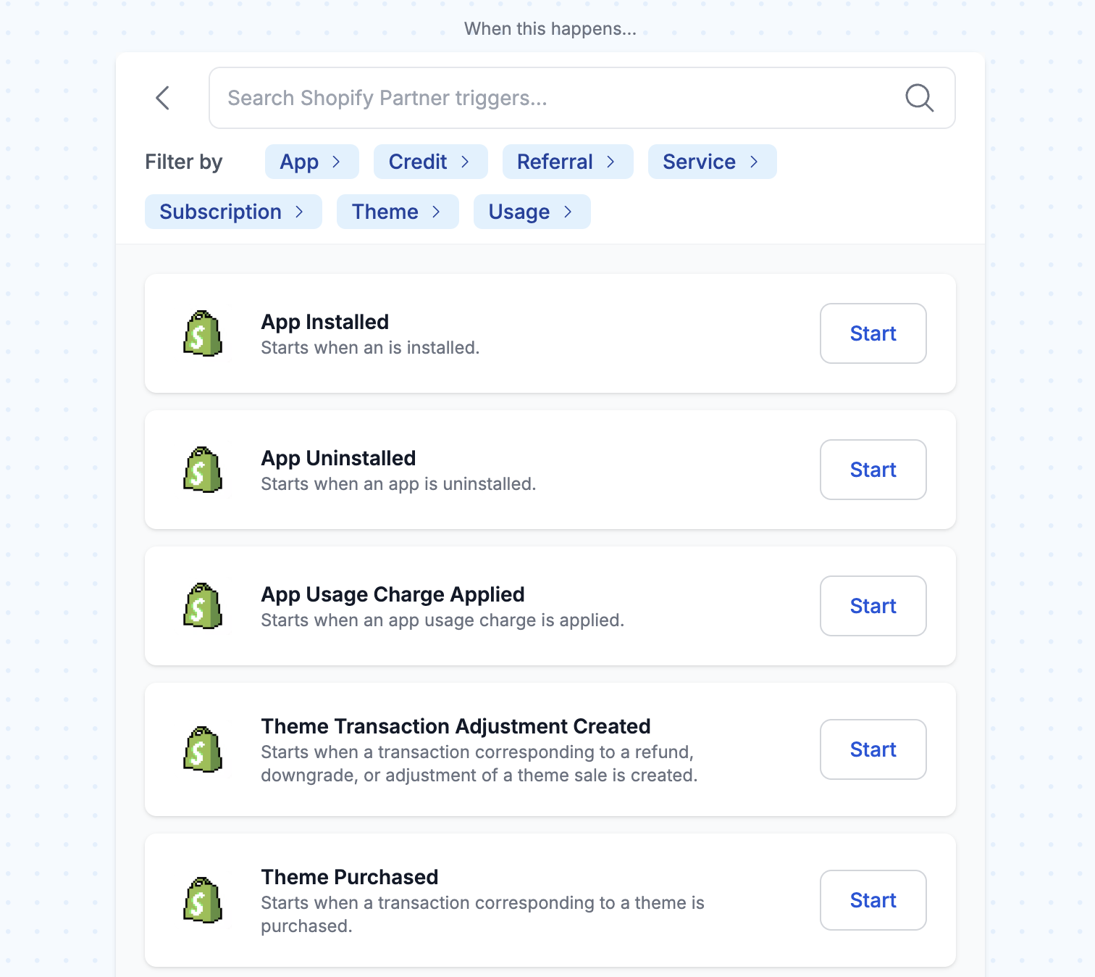
Task: Click the Shopify icon for App Uninstalled
Action: click(203, 470)
